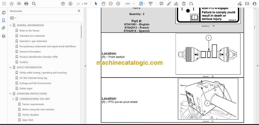Image resolution: width=259 pixels, height=125 pixels.
Task: Zoom out with the minus icon
Action: [x=111, y=4]
